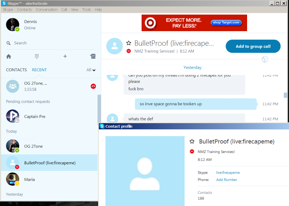Click Add to group call button
Image resolution: width=289 pixels, height=206 pixels.
pos(253,46)
